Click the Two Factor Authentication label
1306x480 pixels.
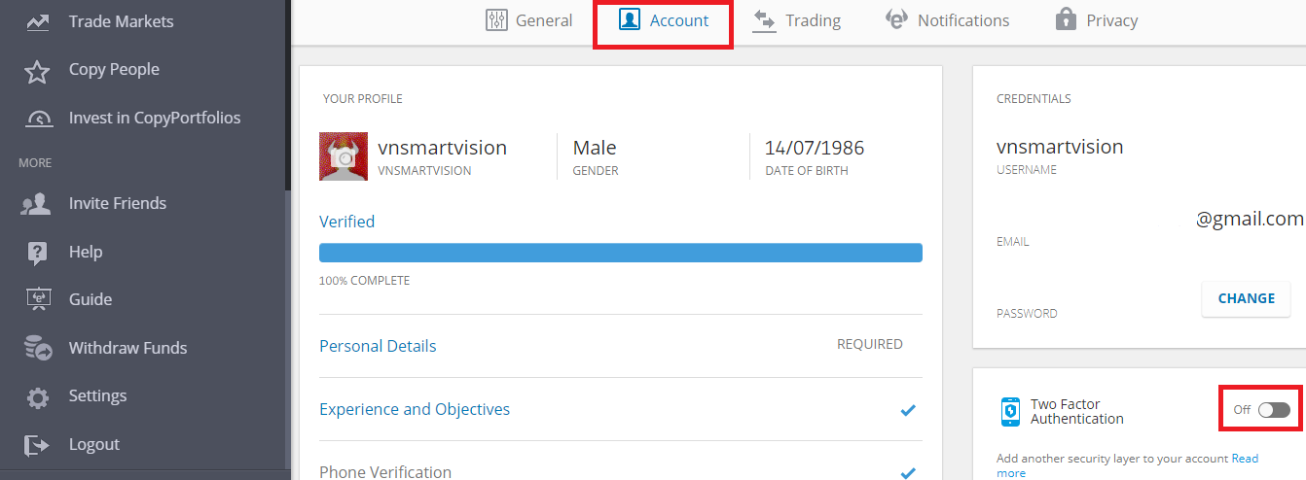click(x=1077, y=412)
